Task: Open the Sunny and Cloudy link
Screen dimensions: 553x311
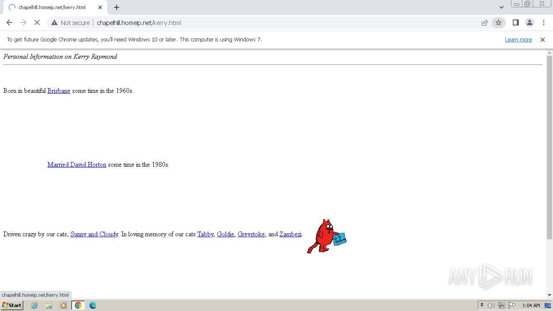Action: coord(94,234)
